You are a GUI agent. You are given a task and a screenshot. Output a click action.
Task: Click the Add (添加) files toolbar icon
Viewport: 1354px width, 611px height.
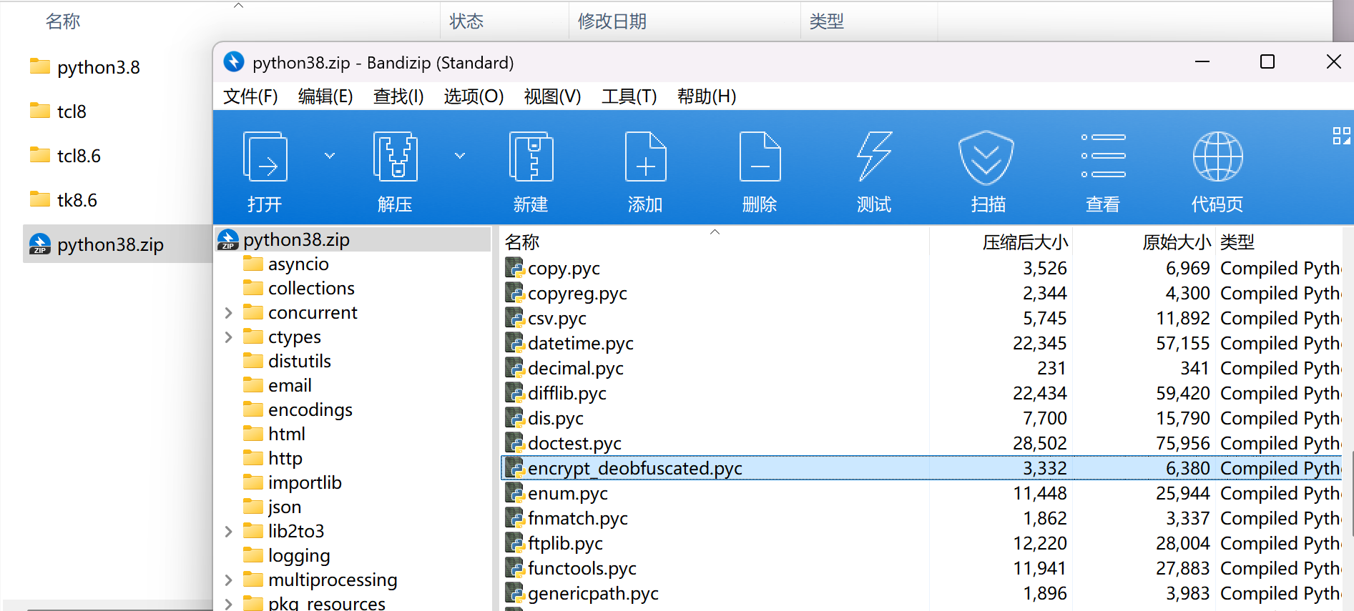(x=645, y=157)
